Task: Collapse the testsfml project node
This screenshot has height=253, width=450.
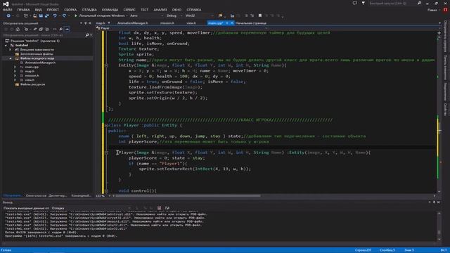Action: (6, 45)
